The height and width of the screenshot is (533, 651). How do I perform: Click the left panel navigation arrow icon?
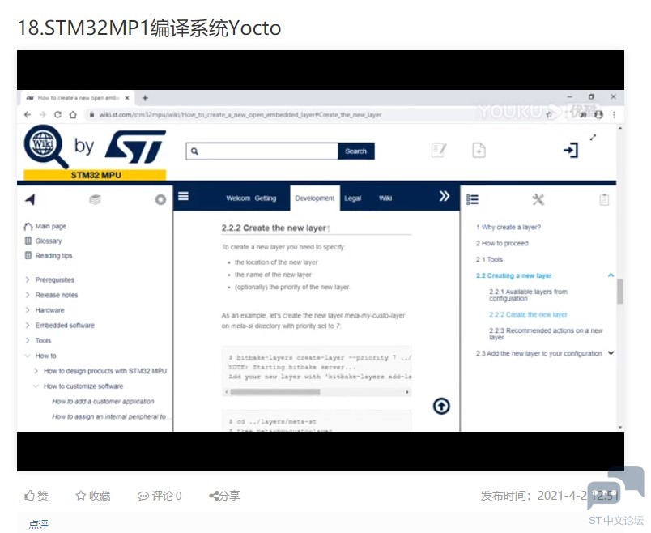(x=30, y=200)
